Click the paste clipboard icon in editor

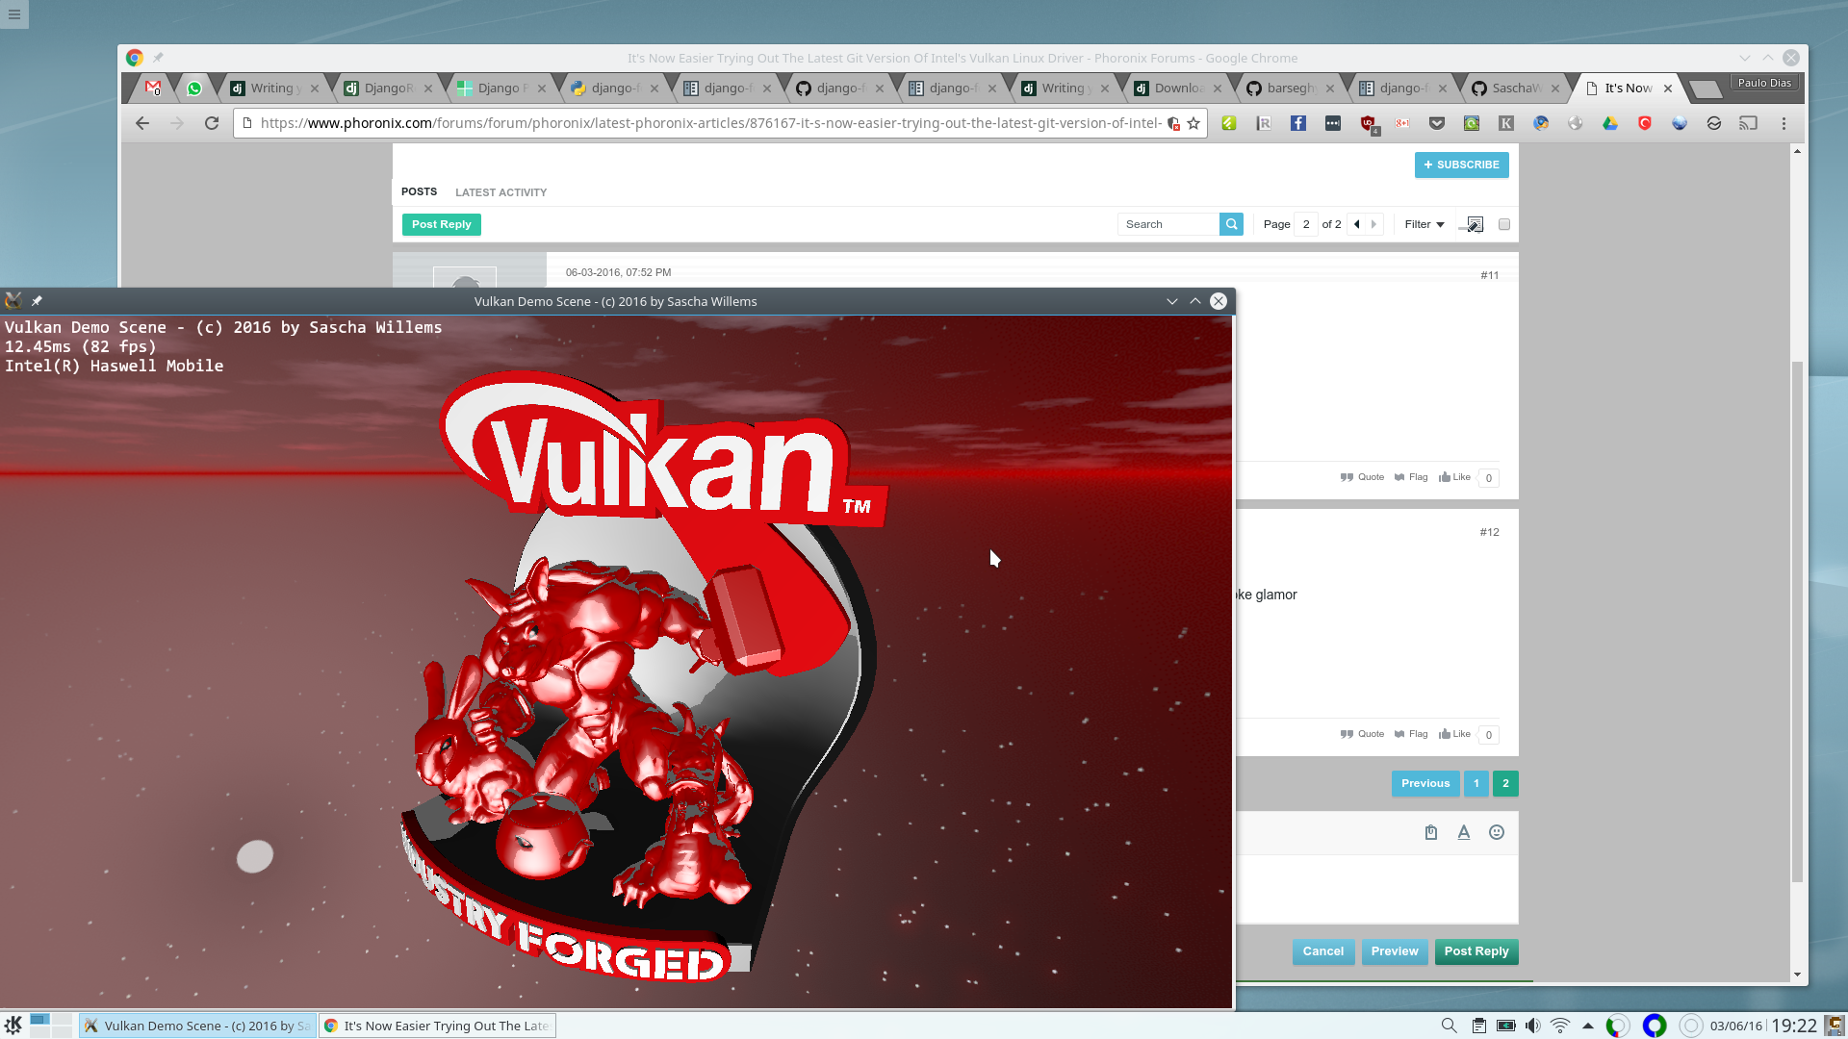coord(1431,832)
